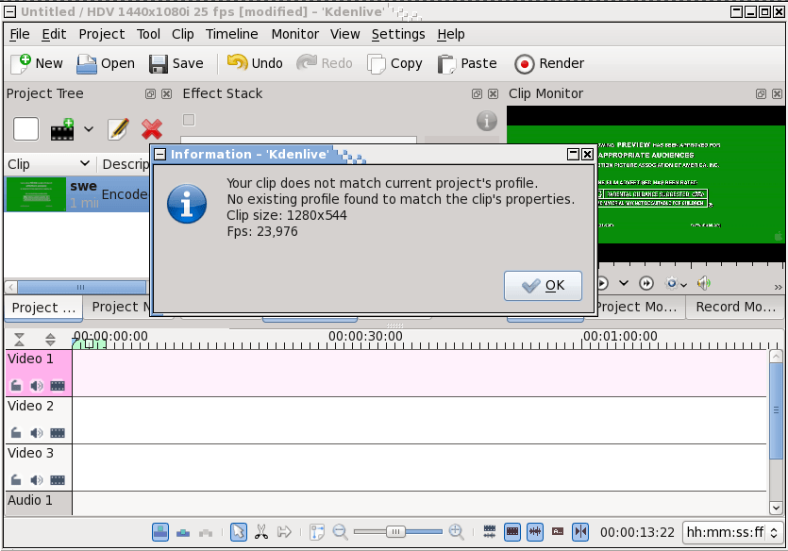Open the File menu
788x551 pixels.
click(19, 34)
